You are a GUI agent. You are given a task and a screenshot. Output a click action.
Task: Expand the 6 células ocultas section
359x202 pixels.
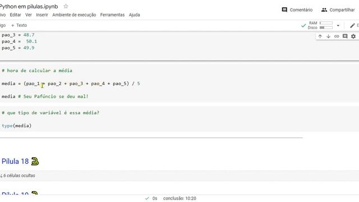point(18,176)
